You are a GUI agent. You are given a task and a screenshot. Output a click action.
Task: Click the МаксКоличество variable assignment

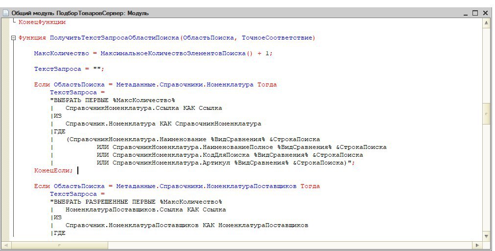click(x=62, y=53)
